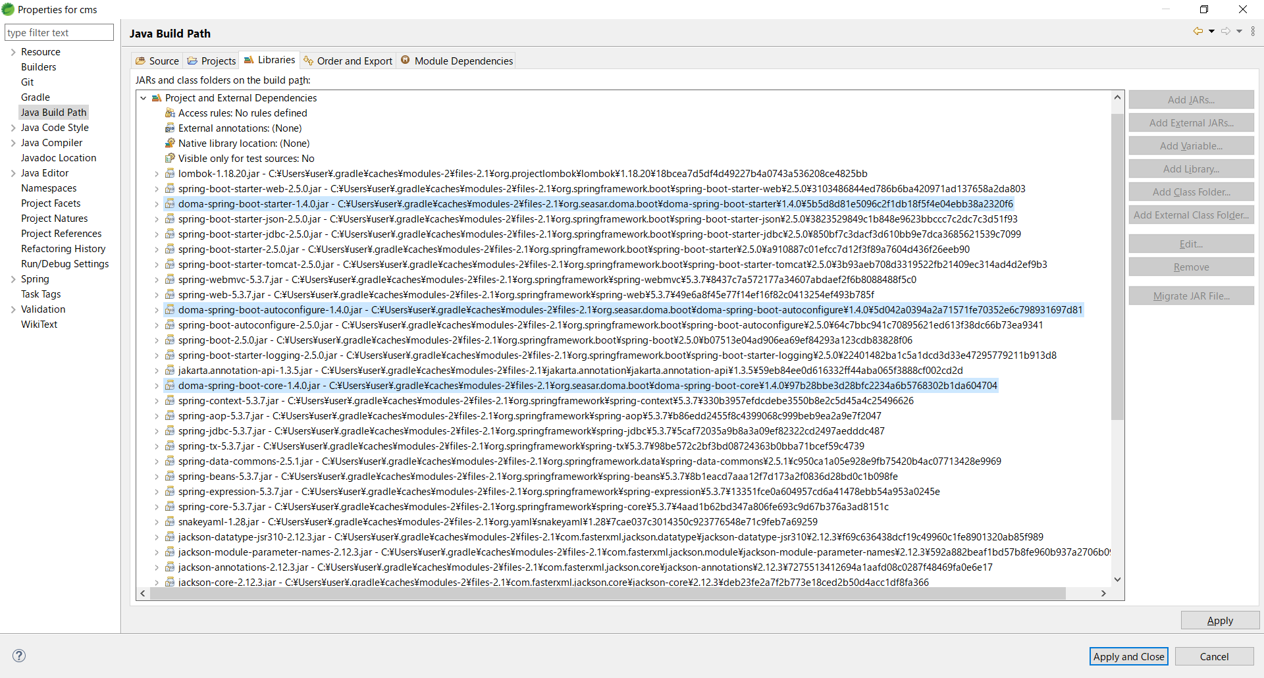Select the spring-data-commons-2.5.1.jar row
The width and height of the screenshot is (1264, 678).
click(x=589, y=461)
